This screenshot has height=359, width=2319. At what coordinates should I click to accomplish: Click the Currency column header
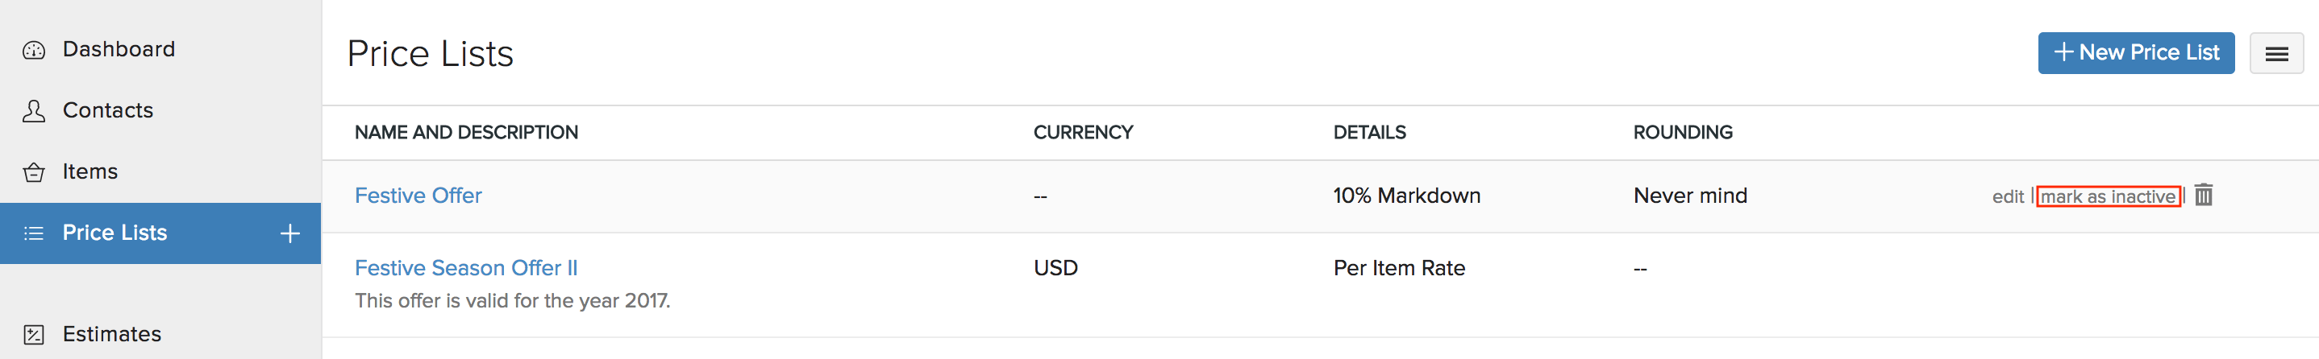[x=1082, y=132]
